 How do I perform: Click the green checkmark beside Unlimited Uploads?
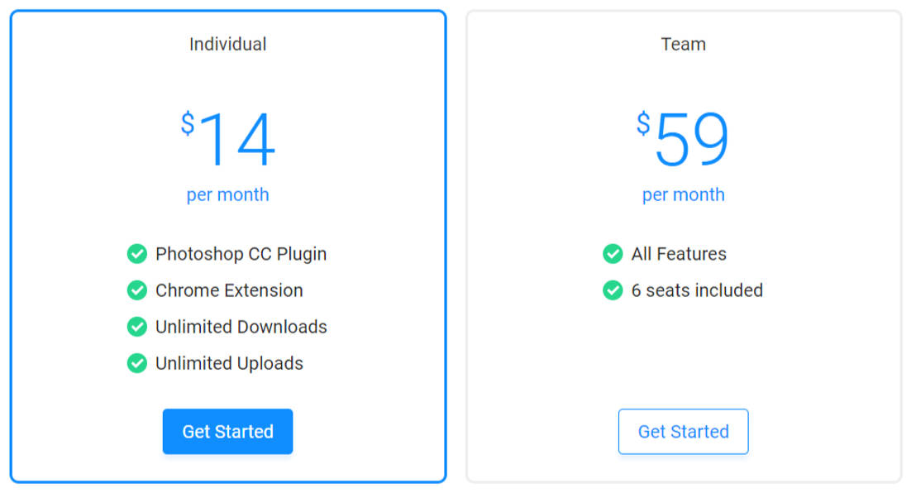137,363
